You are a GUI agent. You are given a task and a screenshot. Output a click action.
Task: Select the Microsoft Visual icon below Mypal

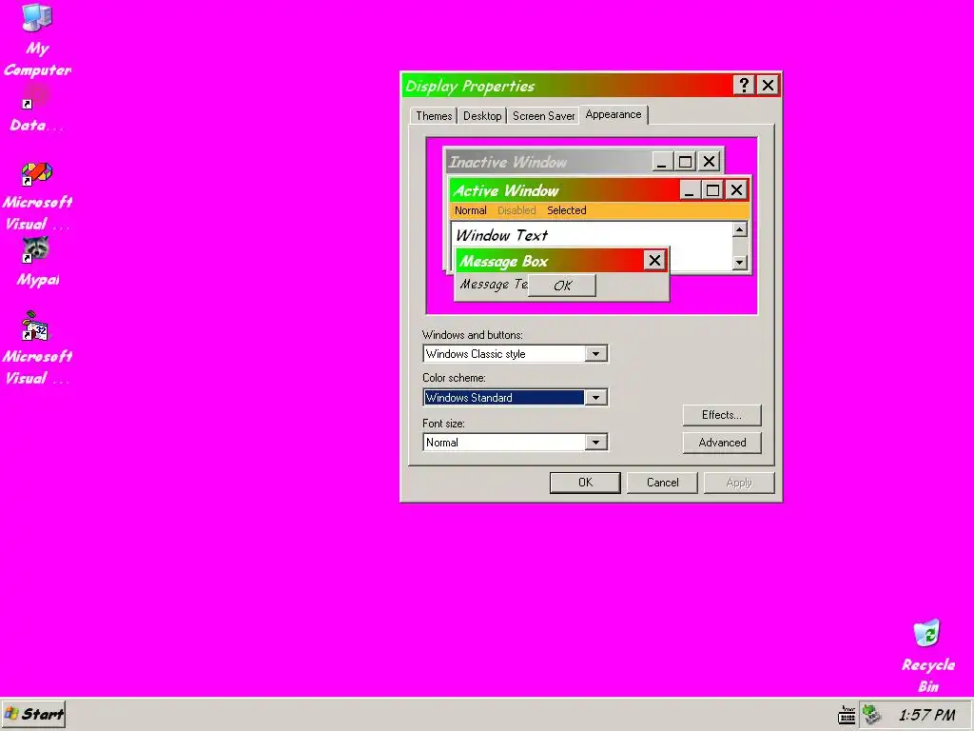(35, 326)
